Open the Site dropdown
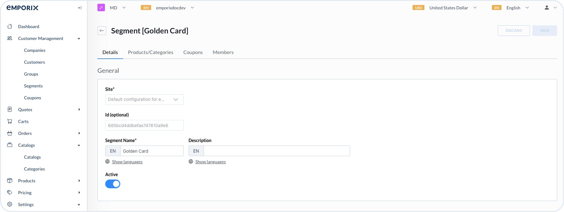Screen dimensions: 564x212 coord(144,100)
